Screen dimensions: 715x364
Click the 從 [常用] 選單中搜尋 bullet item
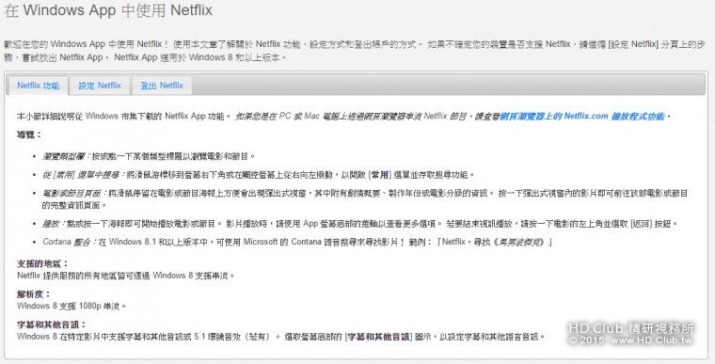259,175
